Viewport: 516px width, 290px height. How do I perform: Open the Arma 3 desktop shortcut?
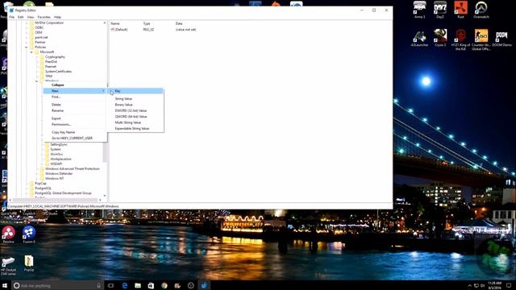click(419, 10)
